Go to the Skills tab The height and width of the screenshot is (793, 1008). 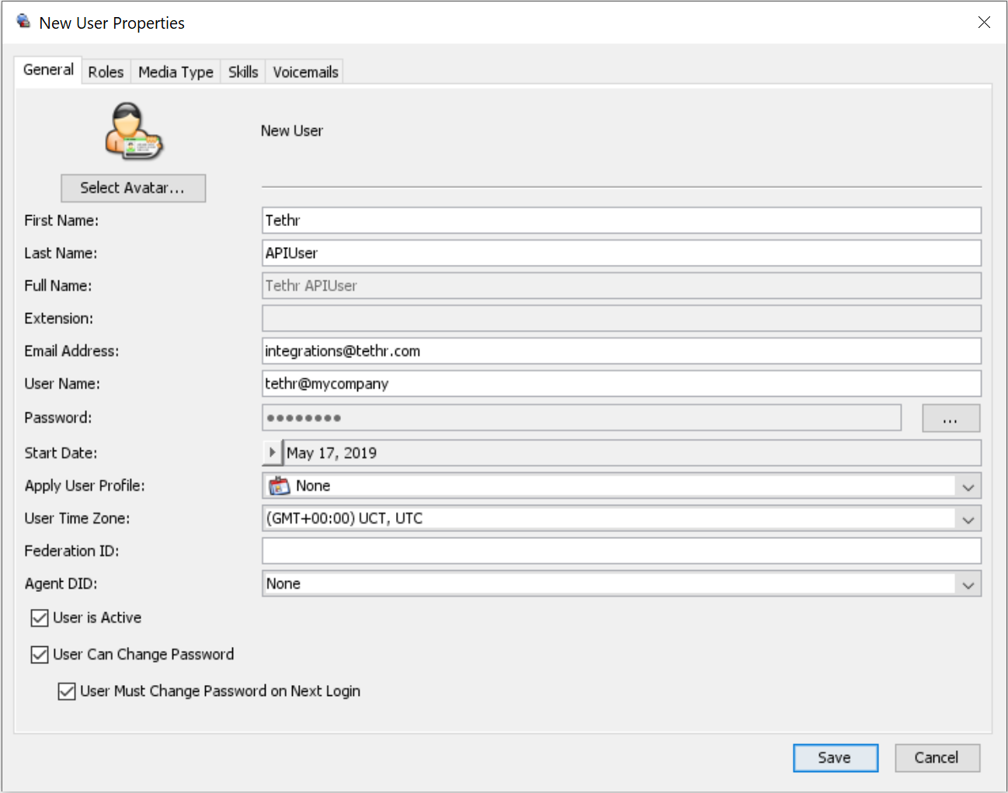click(243, 72)
